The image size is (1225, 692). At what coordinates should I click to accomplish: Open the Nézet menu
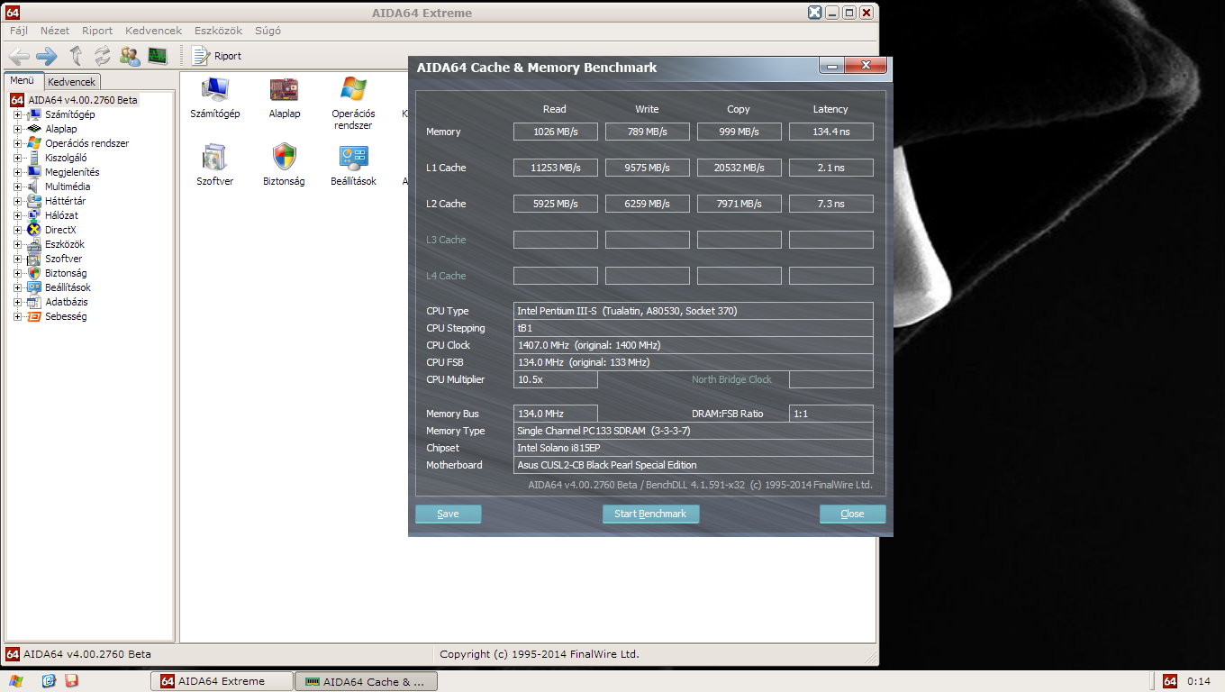tap(55, 31)
